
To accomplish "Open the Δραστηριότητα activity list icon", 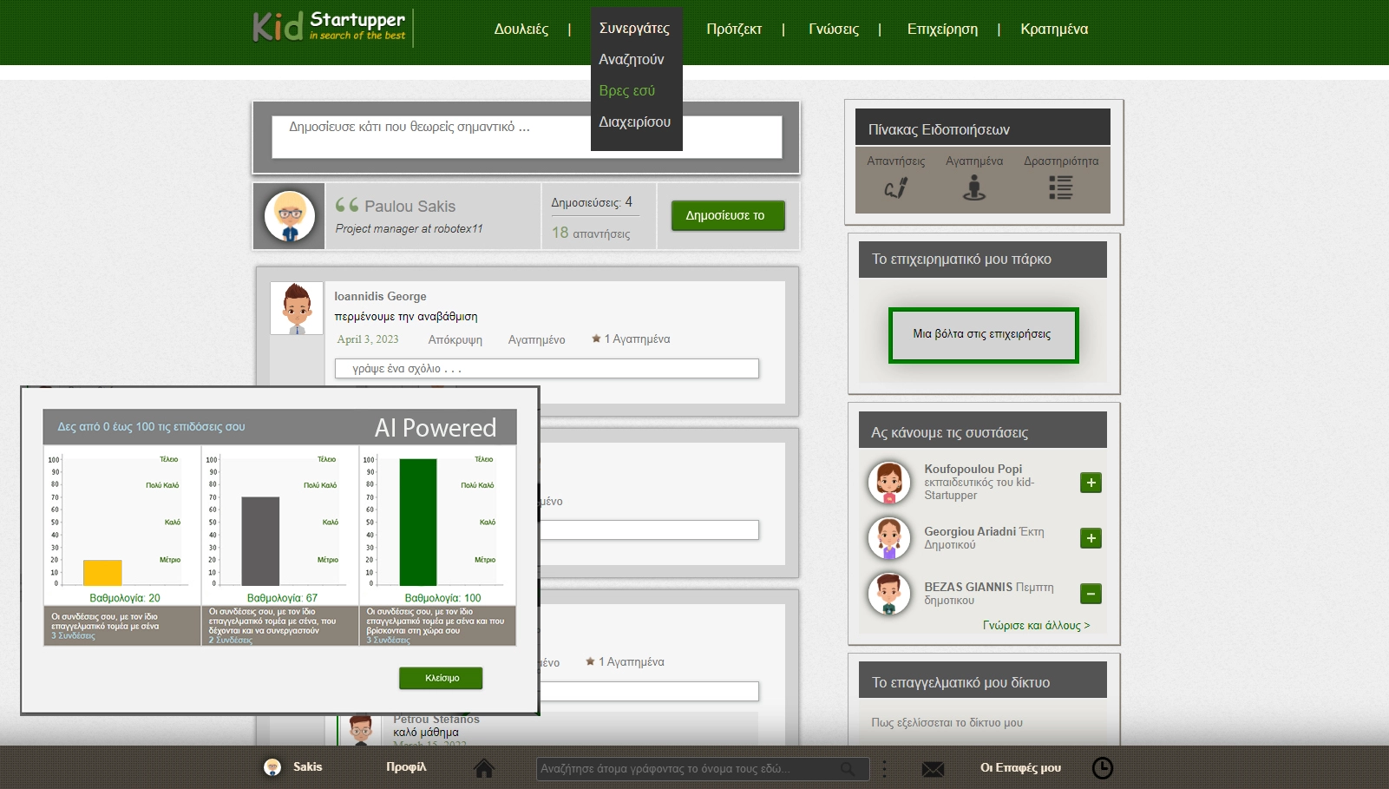I will 1060,187.
